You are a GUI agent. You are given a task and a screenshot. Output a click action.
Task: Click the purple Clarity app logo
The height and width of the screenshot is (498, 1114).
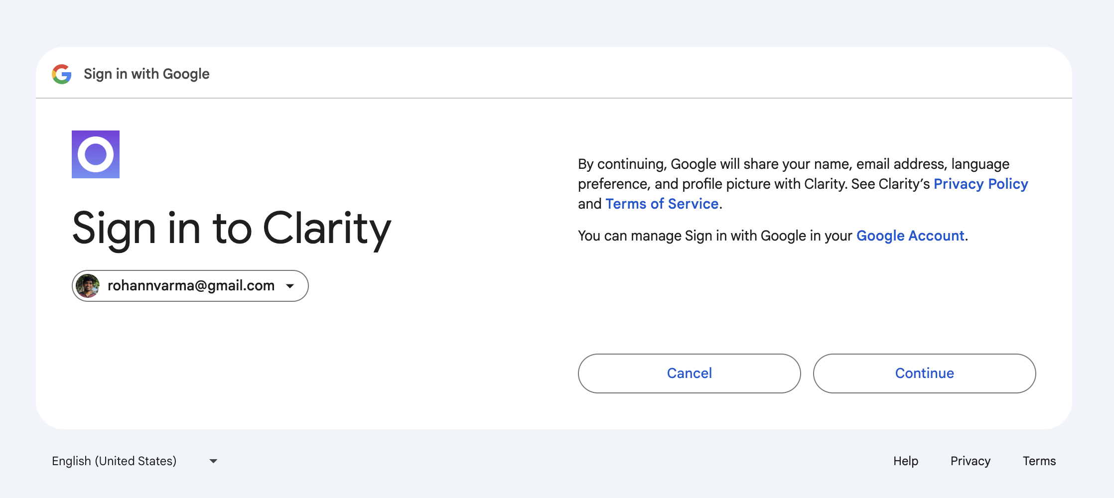(96, 154)
